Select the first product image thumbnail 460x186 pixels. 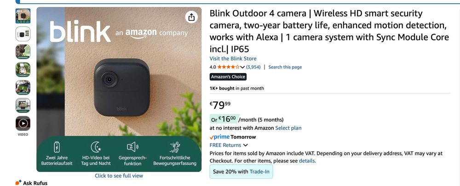(x=23, y=16)
